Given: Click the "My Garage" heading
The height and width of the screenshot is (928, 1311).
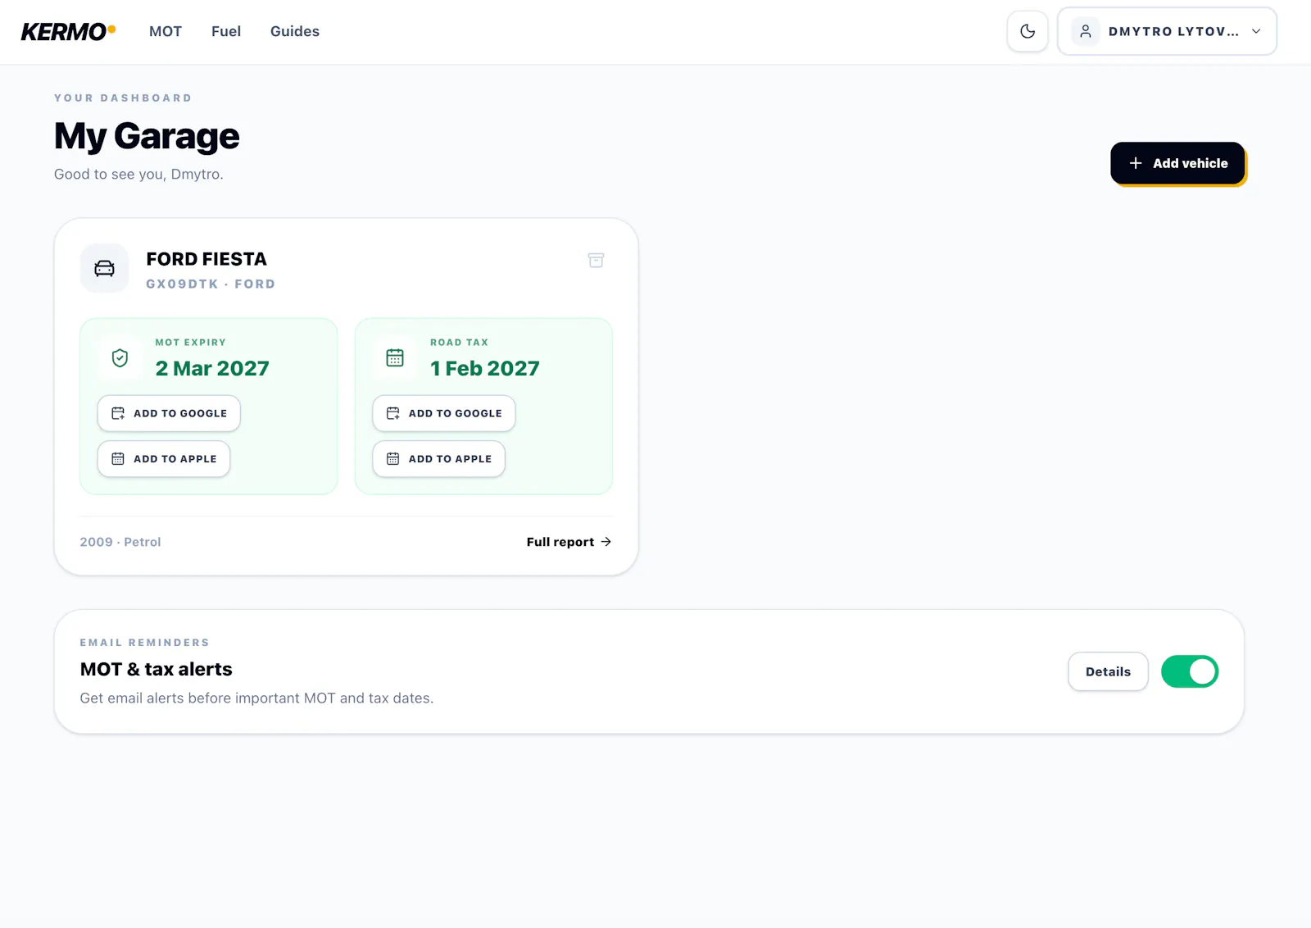Looking at the screenshot, I should (147, 136).
